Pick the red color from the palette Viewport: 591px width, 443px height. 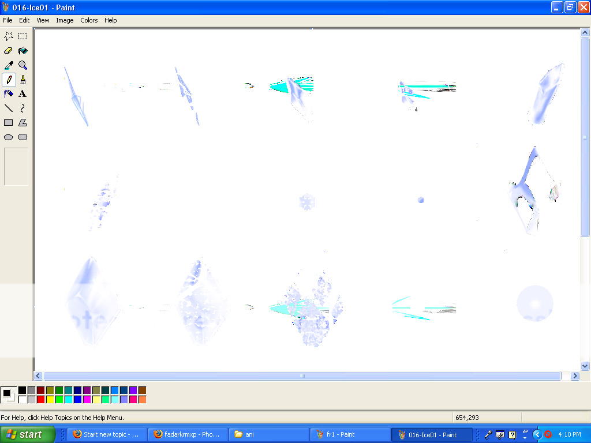(x=40, y=399)
